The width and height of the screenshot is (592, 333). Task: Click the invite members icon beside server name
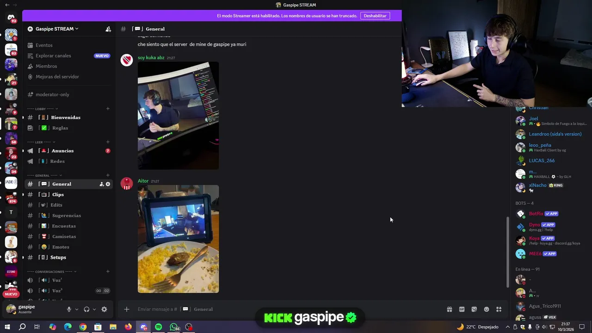(108, 29)
